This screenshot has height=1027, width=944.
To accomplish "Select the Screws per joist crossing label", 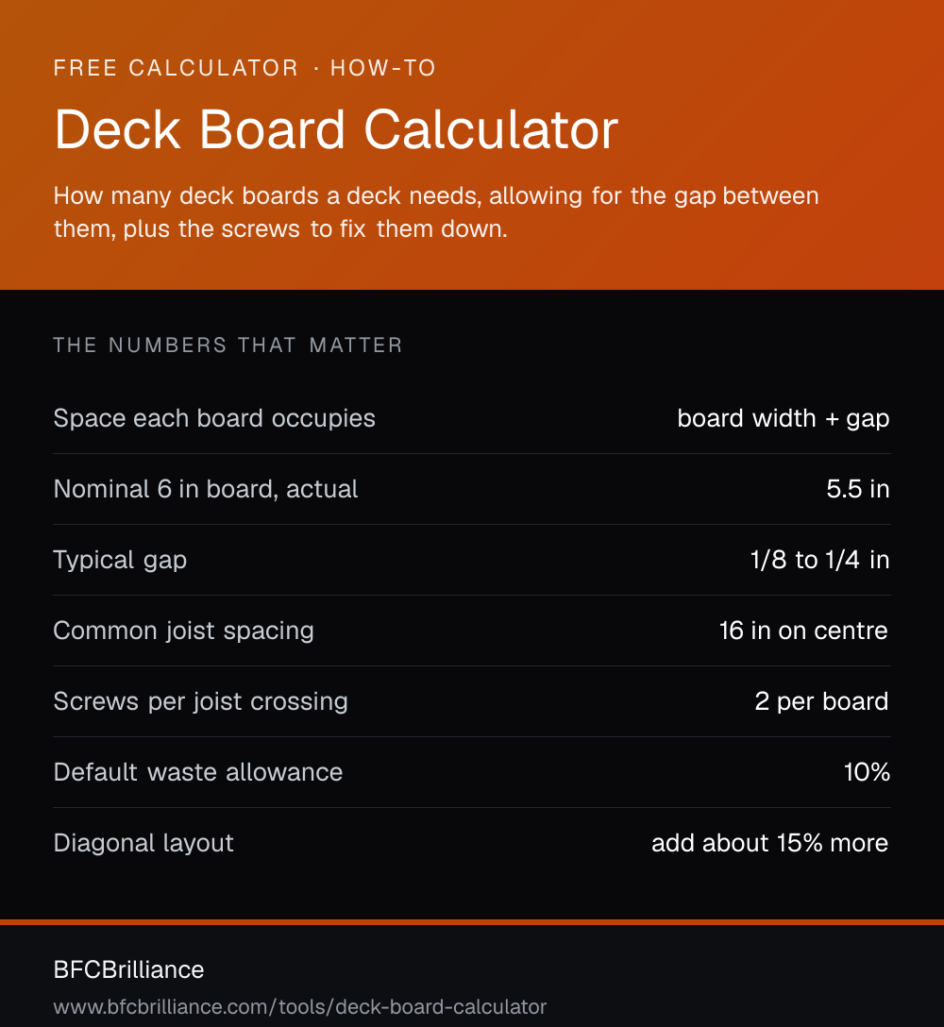I will tap(200, 701).
